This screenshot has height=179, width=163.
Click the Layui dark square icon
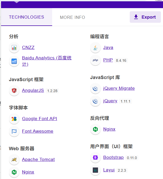click(95, 170)
